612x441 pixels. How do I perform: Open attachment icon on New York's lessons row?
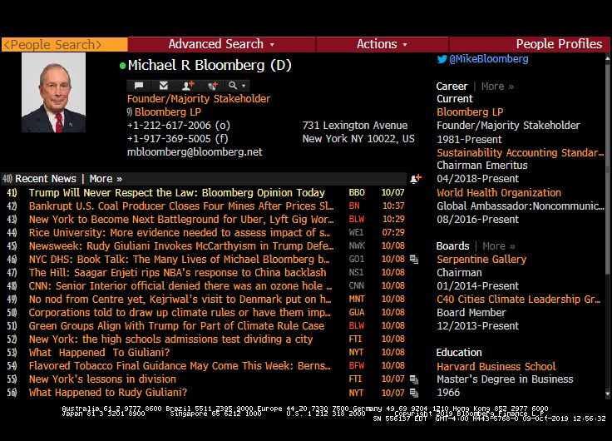414,379
